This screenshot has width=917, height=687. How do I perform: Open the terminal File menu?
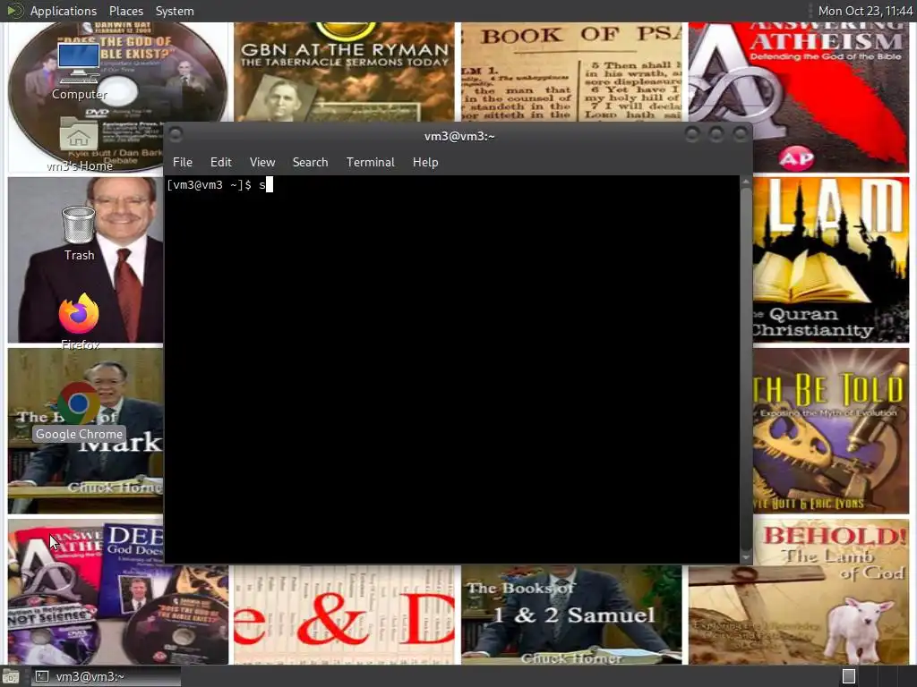[x=183, y=163]
